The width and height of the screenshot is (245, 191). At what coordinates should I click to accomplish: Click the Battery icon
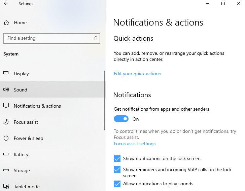(x=6, y=154)
